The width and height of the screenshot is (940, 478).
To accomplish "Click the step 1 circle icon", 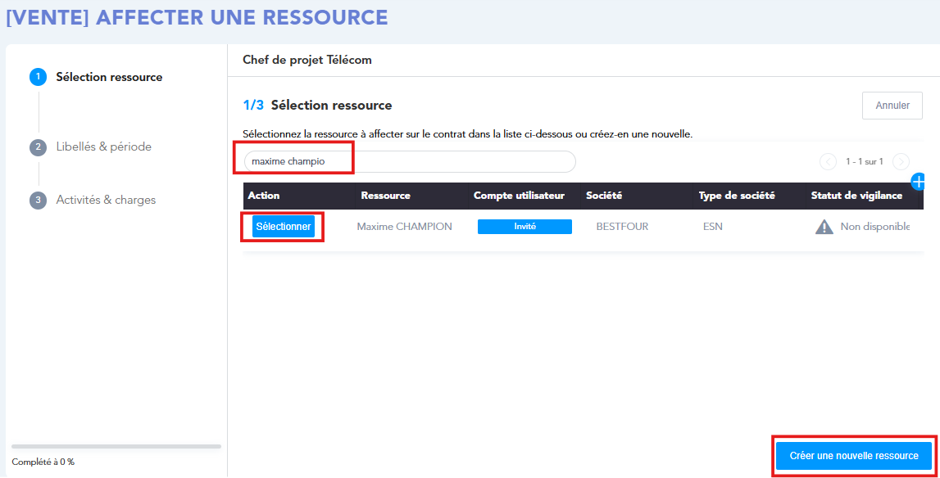I will click(x=38, y=77).
